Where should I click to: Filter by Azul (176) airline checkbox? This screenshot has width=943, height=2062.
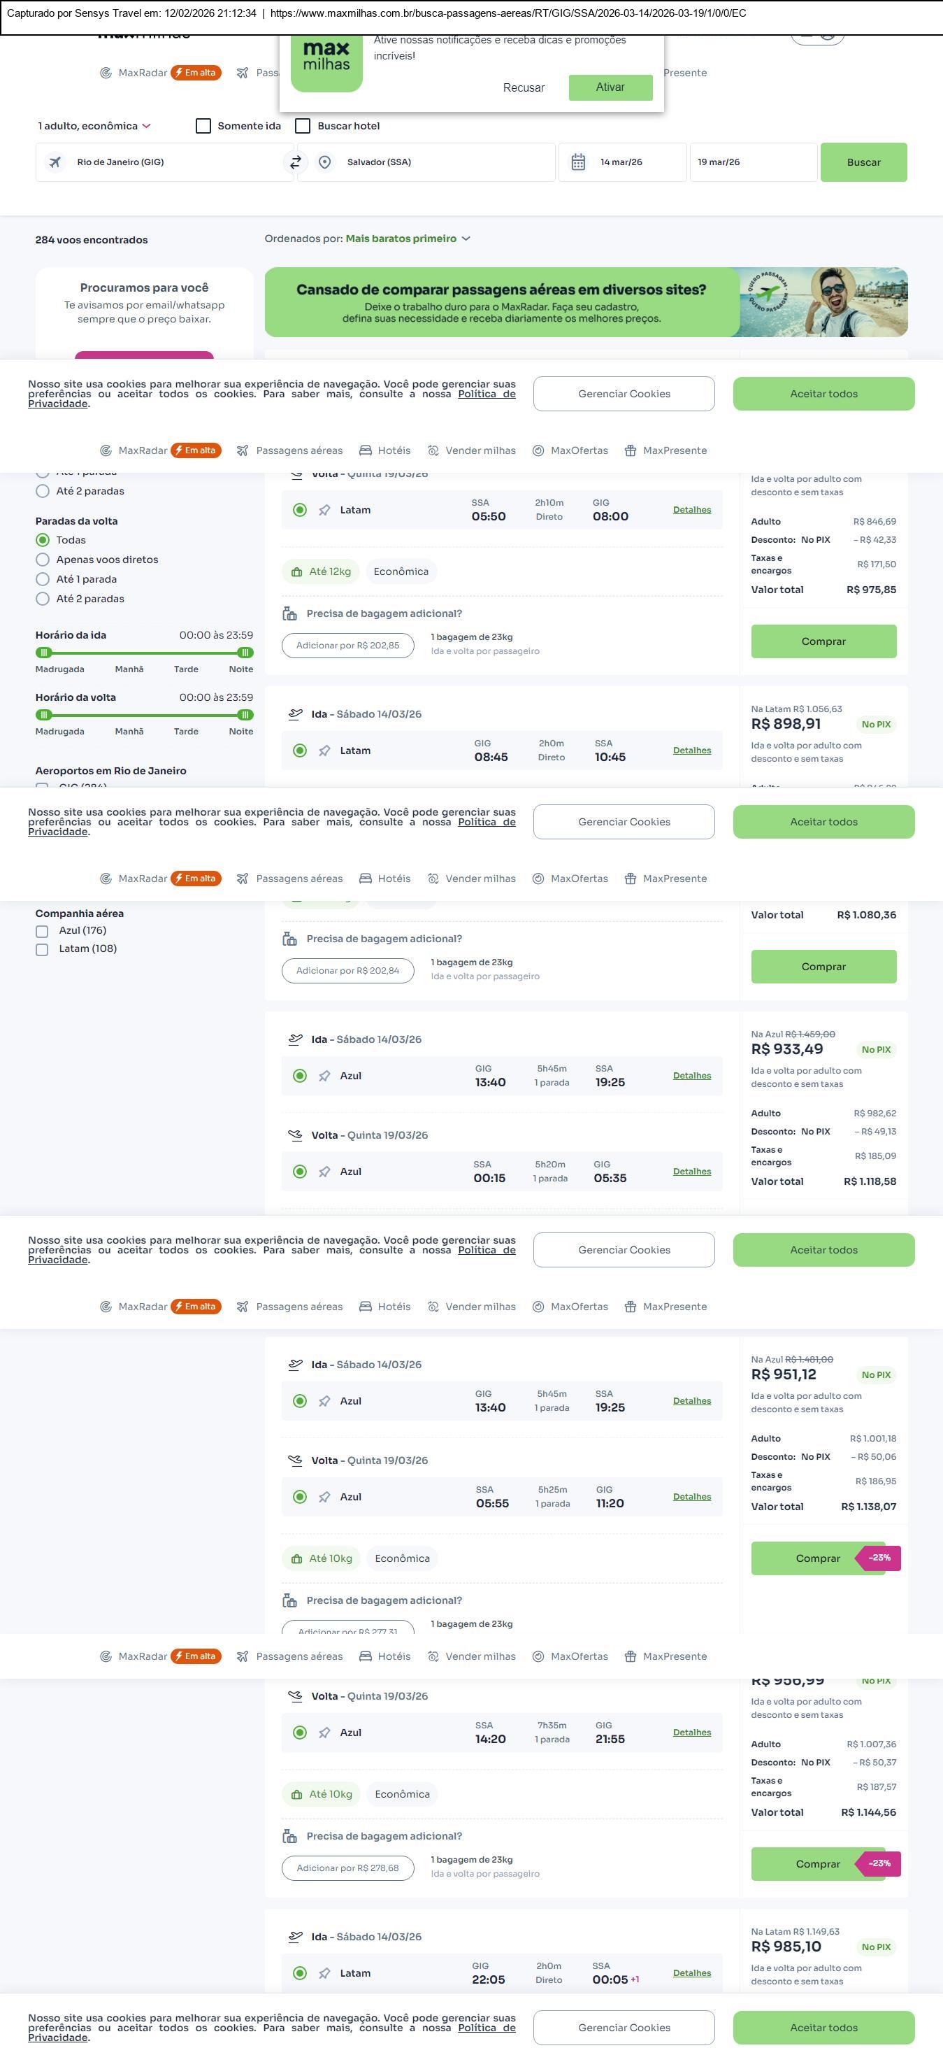pos(43,931)
